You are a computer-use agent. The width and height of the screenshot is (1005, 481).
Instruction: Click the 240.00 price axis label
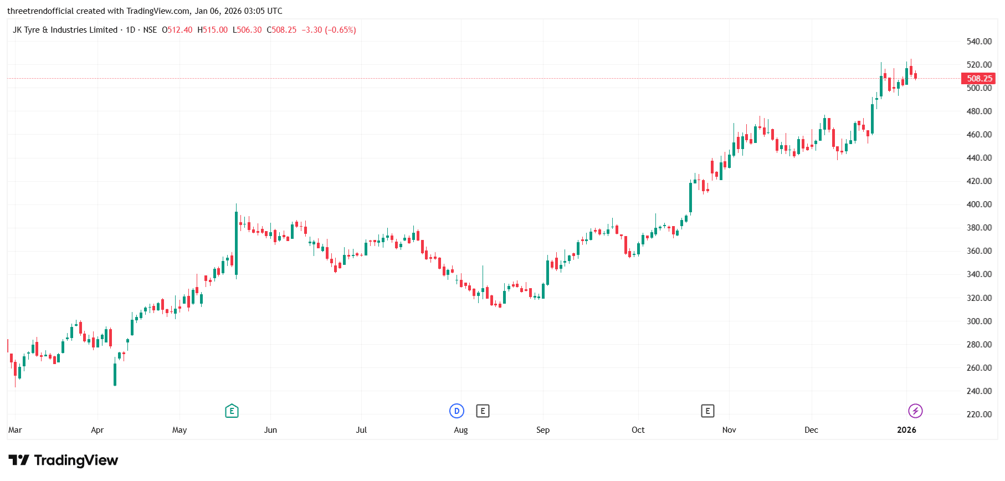[x=979, y=391]
